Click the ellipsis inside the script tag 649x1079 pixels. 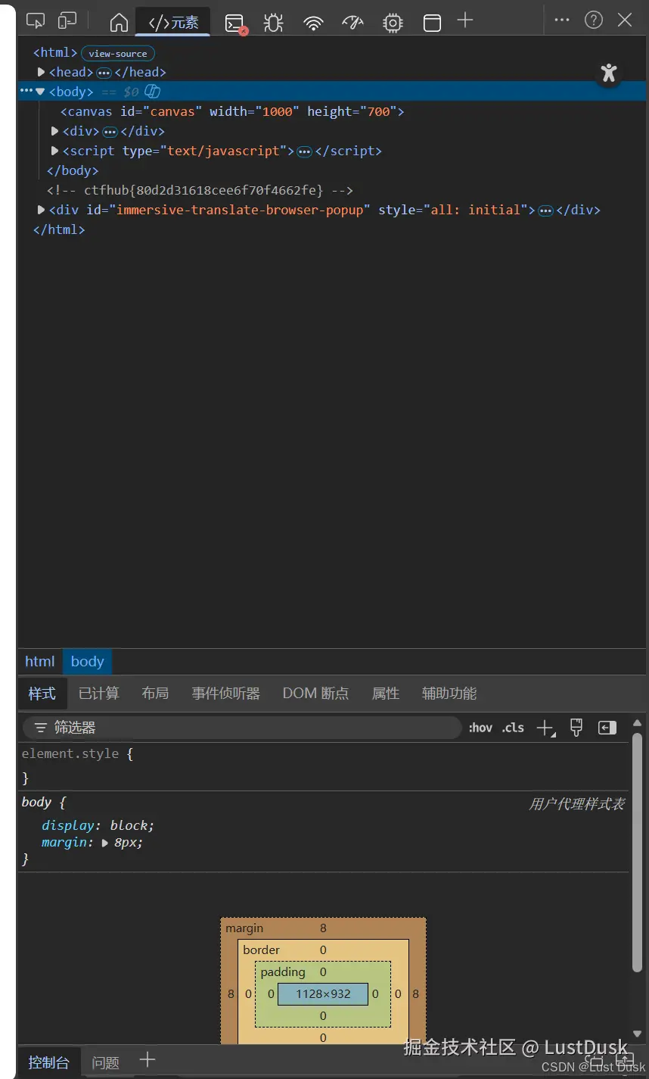[305, 151]
